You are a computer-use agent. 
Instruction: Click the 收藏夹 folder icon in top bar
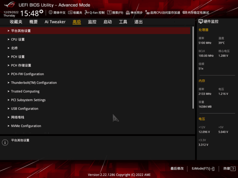tap(70, 12)
